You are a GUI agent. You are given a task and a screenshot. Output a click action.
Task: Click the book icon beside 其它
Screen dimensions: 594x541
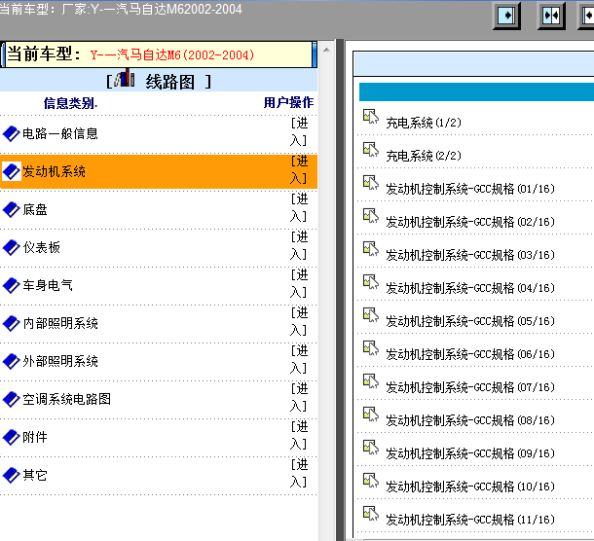coord(11,475)
